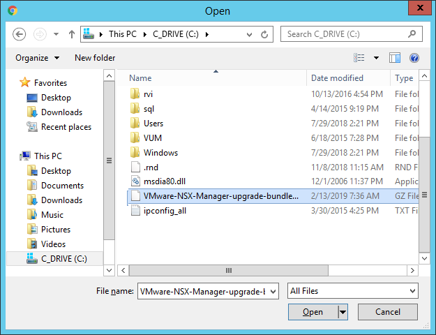The width and height of the screenshot is (436, 335).
Task: Click the Open button
Action: (x=313, y=312)
